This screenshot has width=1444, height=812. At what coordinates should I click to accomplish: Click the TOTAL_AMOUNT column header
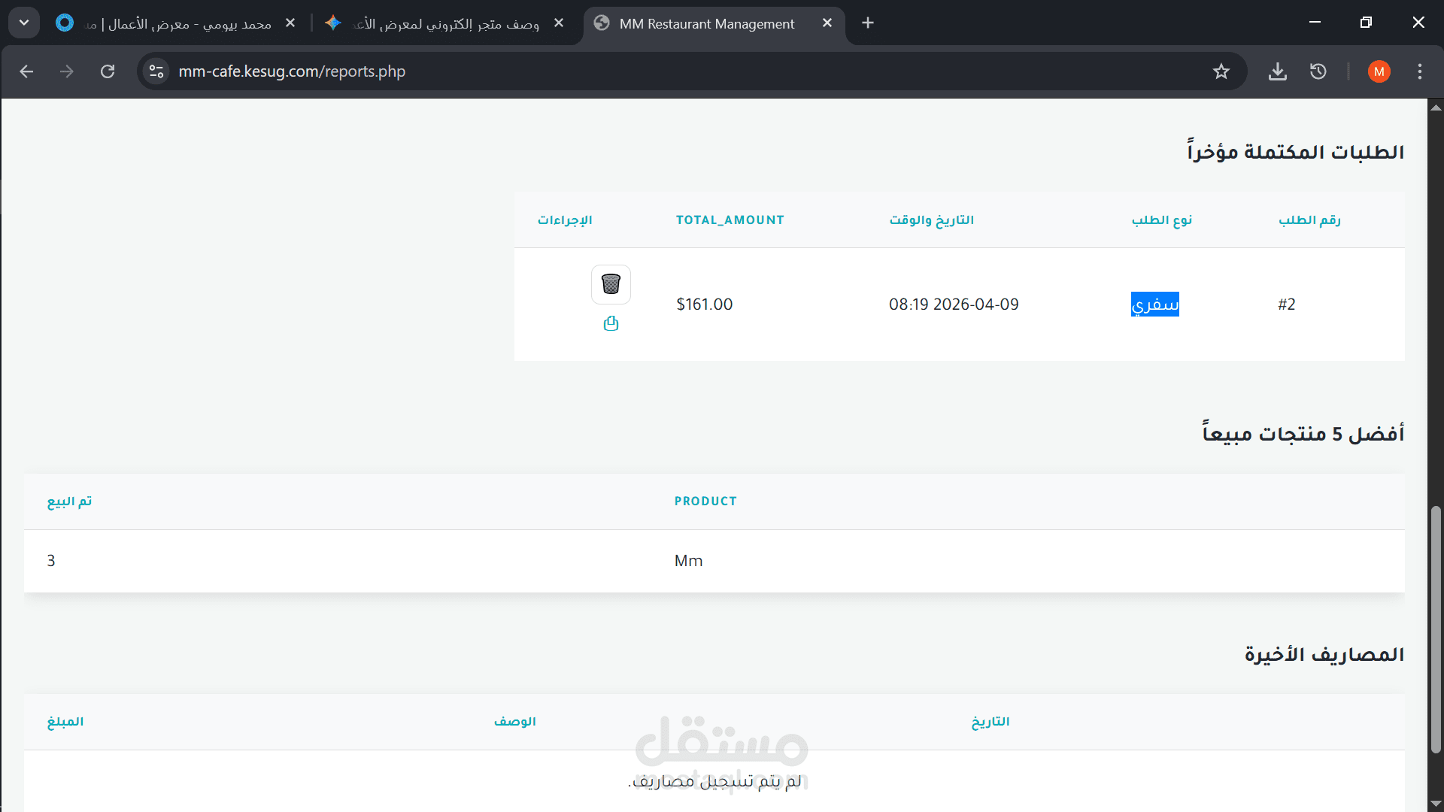(x=730, y=220)
